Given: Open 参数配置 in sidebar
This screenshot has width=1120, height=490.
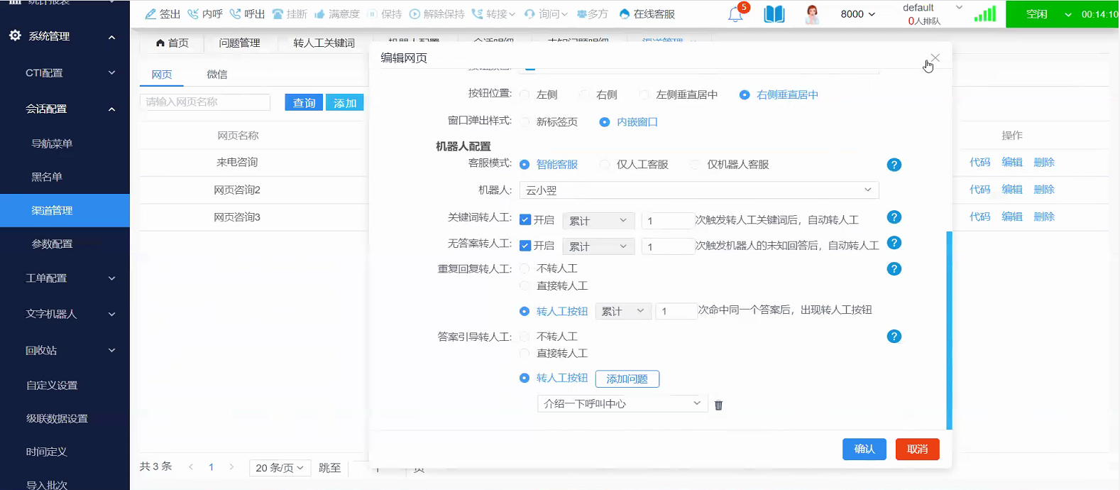Looking at the screenshot, I should tap(52, 244).
